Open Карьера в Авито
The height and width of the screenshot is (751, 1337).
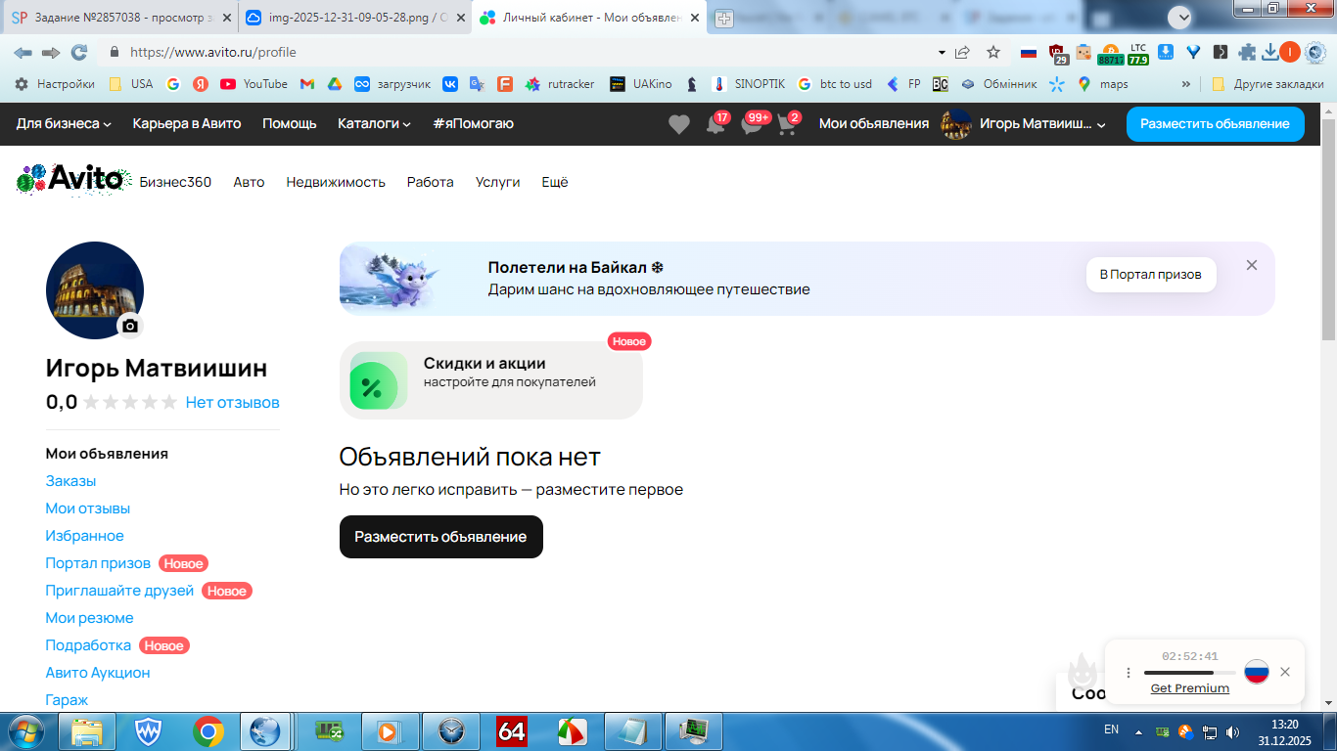187,123
